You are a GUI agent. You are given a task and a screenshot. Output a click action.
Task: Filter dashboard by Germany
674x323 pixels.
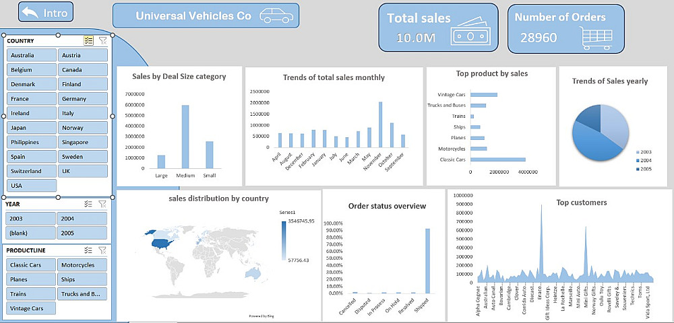tap(82, 99)
